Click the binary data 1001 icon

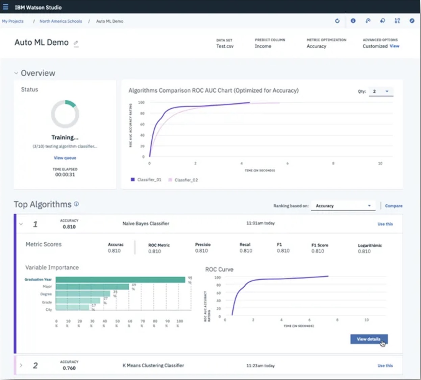click(x=397, y=21)
